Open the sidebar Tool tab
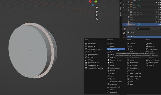The height and width of the screenshot is (95, 161). coord(120,3)
